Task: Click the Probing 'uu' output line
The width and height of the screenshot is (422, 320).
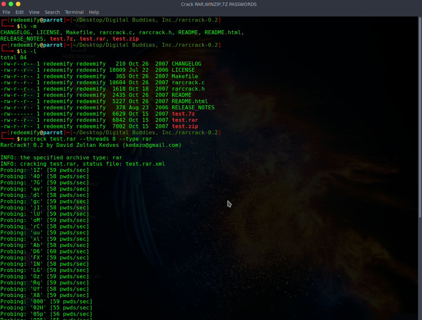Action: 45,233
